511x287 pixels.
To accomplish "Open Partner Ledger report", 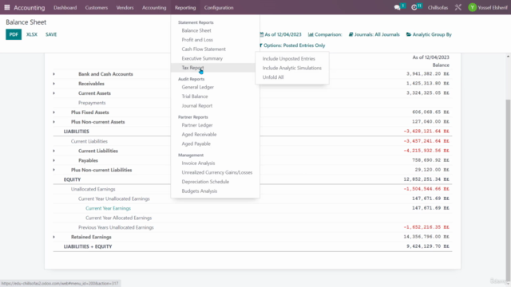I will point(197,125).
